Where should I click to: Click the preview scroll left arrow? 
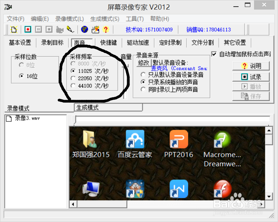pos(73,204)
